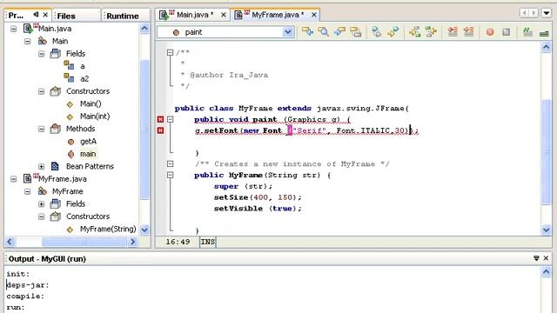
Task: Collapse the Main.java tree node
Action: coord(14,29)
